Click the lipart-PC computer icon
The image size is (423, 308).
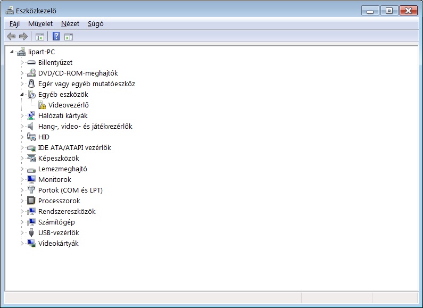pyautogui.click(x=21, y=52)
